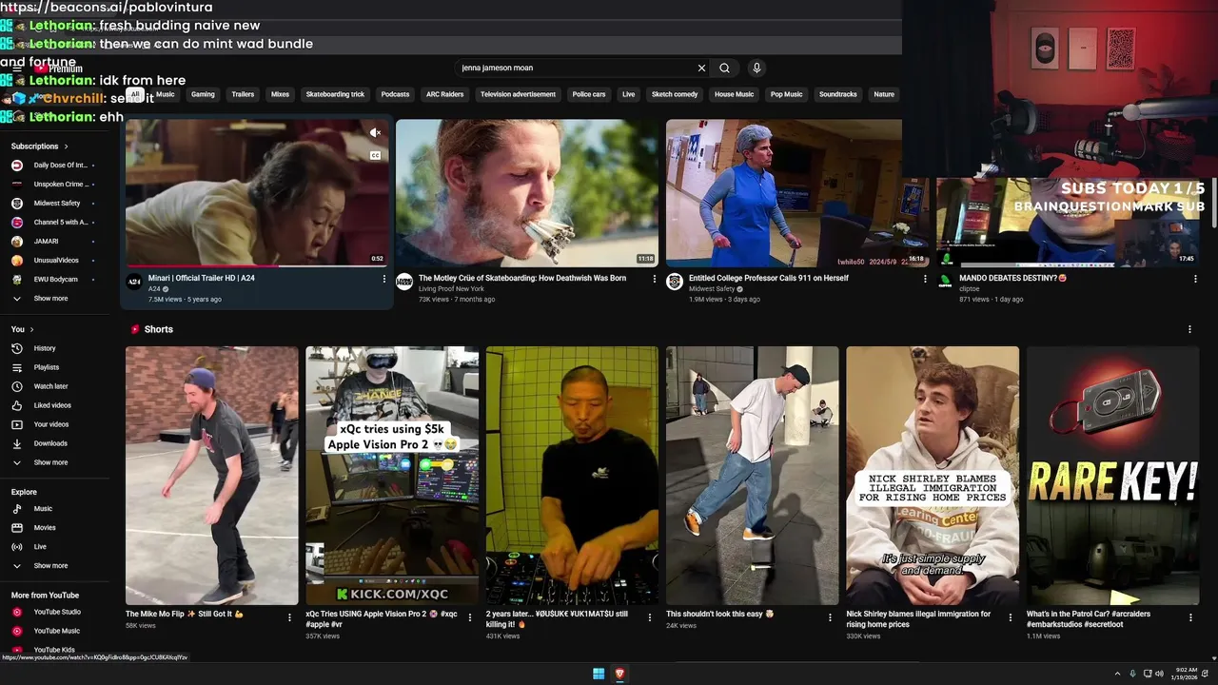Open options for 'This shouldn't look this easy' short
Image resolution: width=1218 pixels, height=685 pixels.
(x=830, y=617)
